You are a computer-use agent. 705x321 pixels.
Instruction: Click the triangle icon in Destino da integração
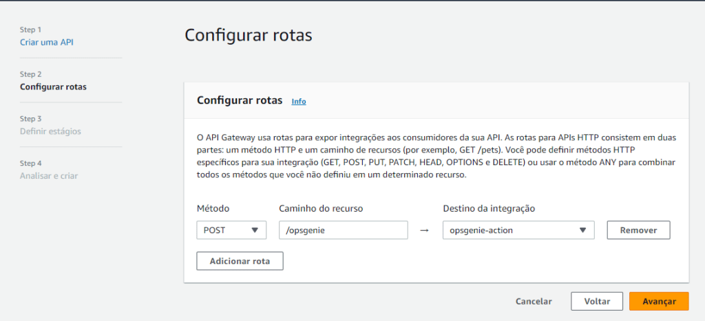[x=582, y=230]
